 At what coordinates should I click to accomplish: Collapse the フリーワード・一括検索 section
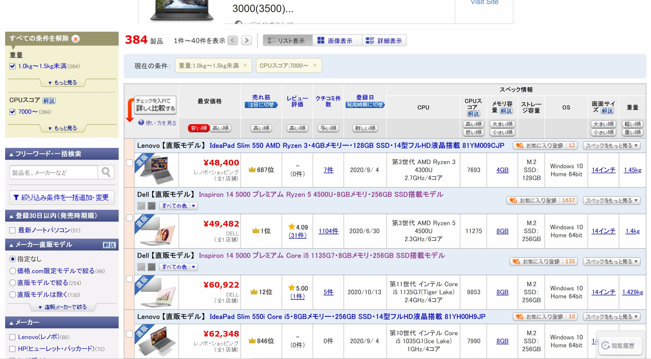pos(62,154)
